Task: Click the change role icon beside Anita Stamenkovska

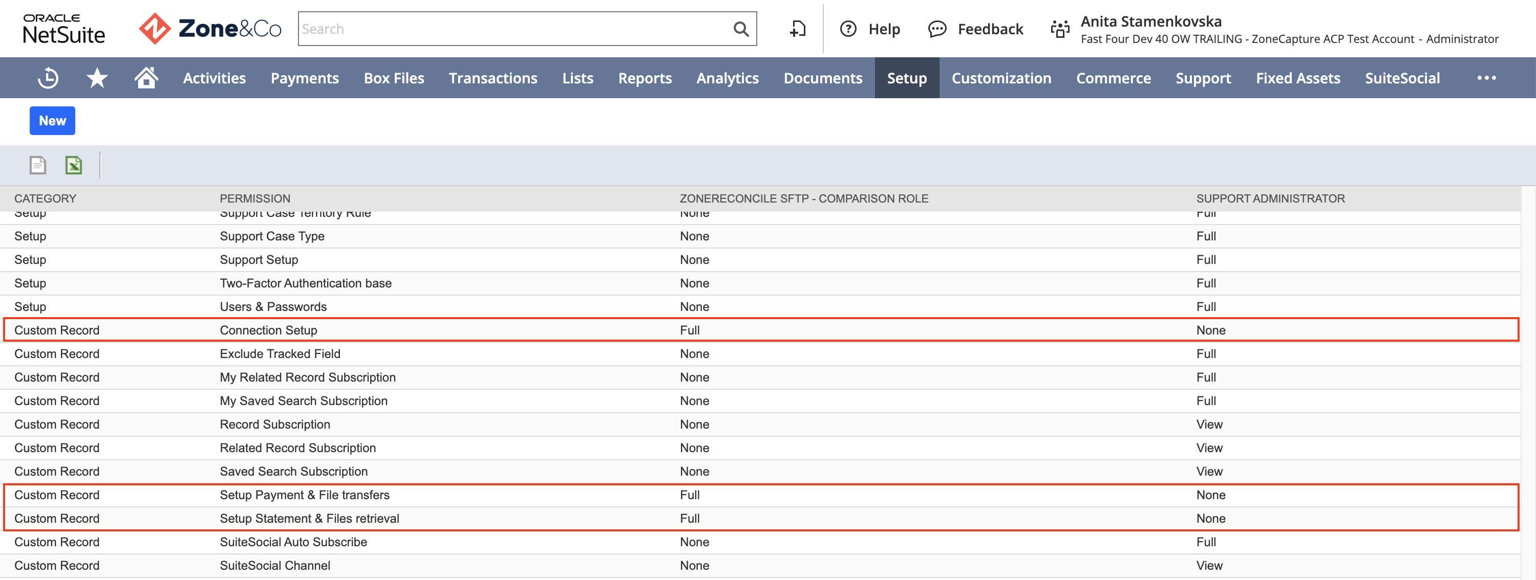Action: [x=1060, y=29]
